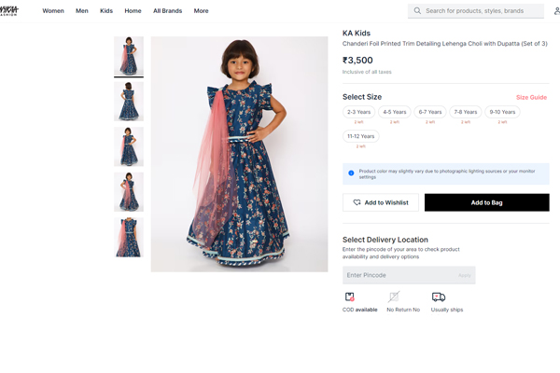This screenshot has height=373, width=560.
Task: Click the blue info icon
Action: [x=351, y=173]
